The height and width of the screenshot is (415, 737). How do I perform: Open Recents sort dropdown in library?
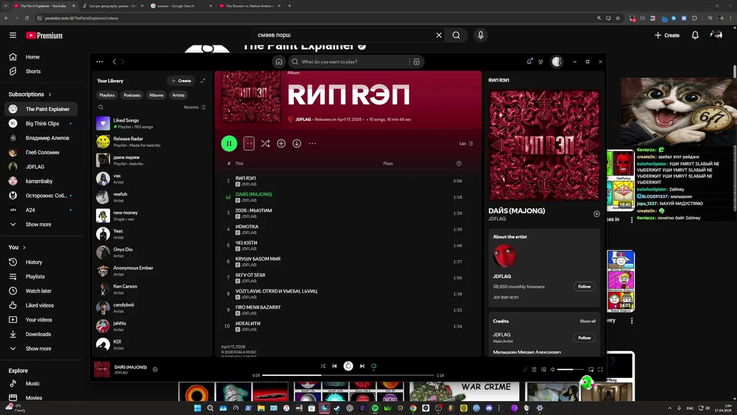click(195, 107)
